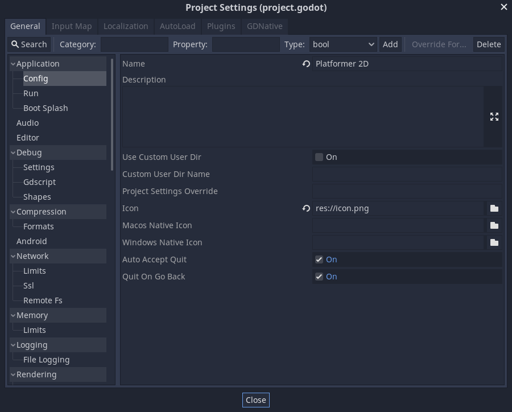Uncheck Auto Accept Quit
512x412 pixels.
coord(319,259)
